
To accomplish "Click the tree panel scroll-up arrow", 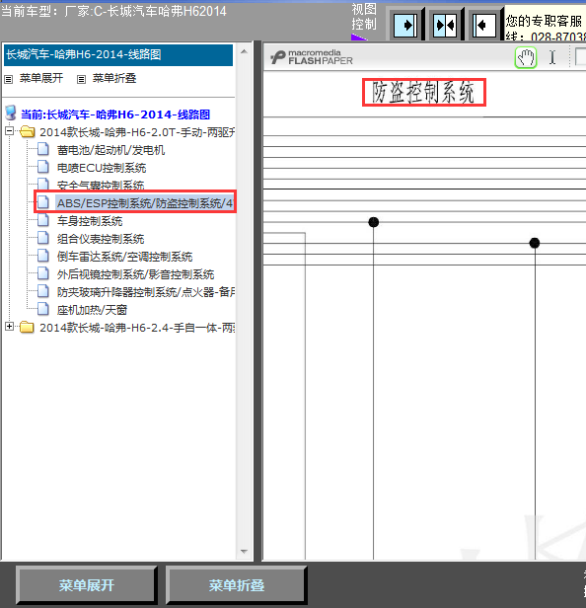I will (x=245, y=51).
